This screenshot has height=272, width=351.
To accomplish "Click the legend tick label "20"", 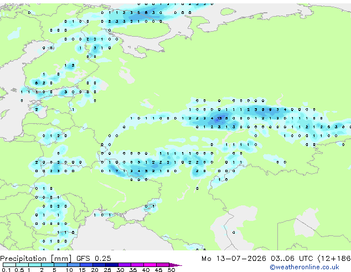I will pos(95,270).
